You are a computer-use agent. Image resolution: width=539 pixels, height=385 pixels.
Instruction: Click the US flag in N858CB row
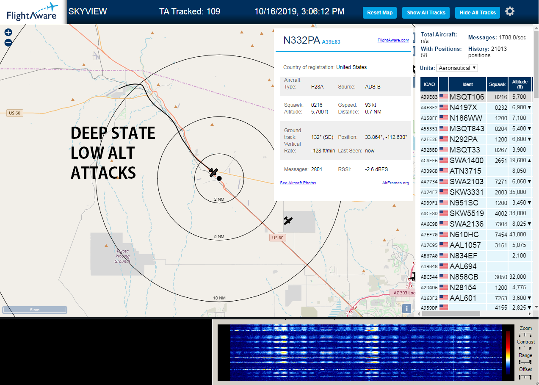(444, 277)
